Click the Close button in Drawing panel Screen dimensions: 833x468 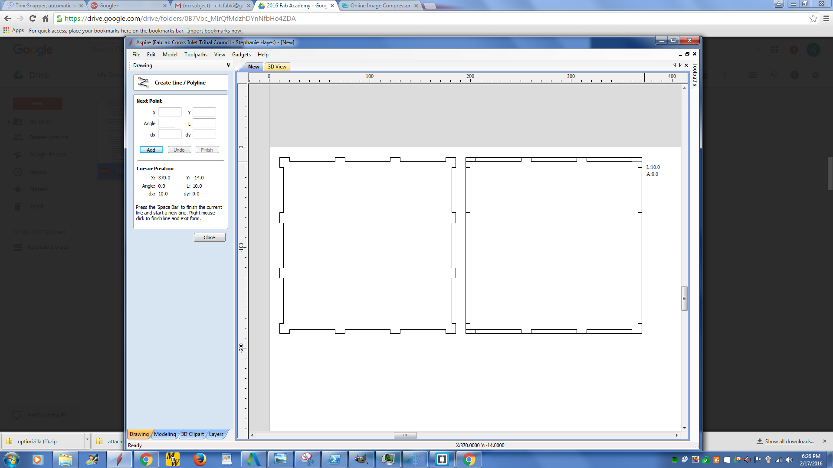tap(210, 237)
